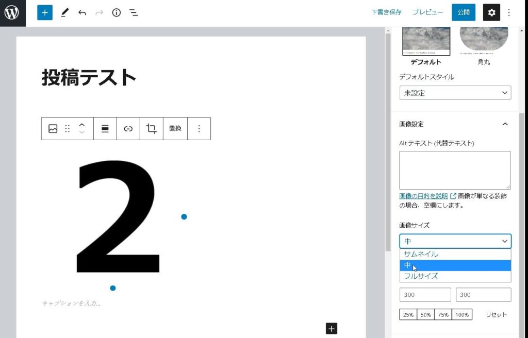Click the Alt テキスト input area
Screen dimensions: 528x338
coord(455,170)
